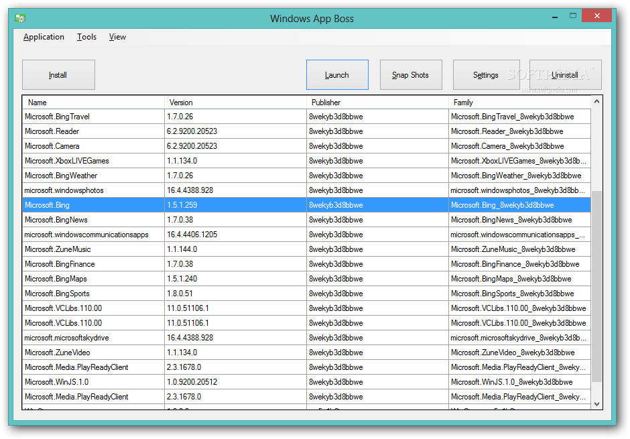Click Microsoft.BingNews_8wekyb3d8bbwe family cell

pos(519,220)
